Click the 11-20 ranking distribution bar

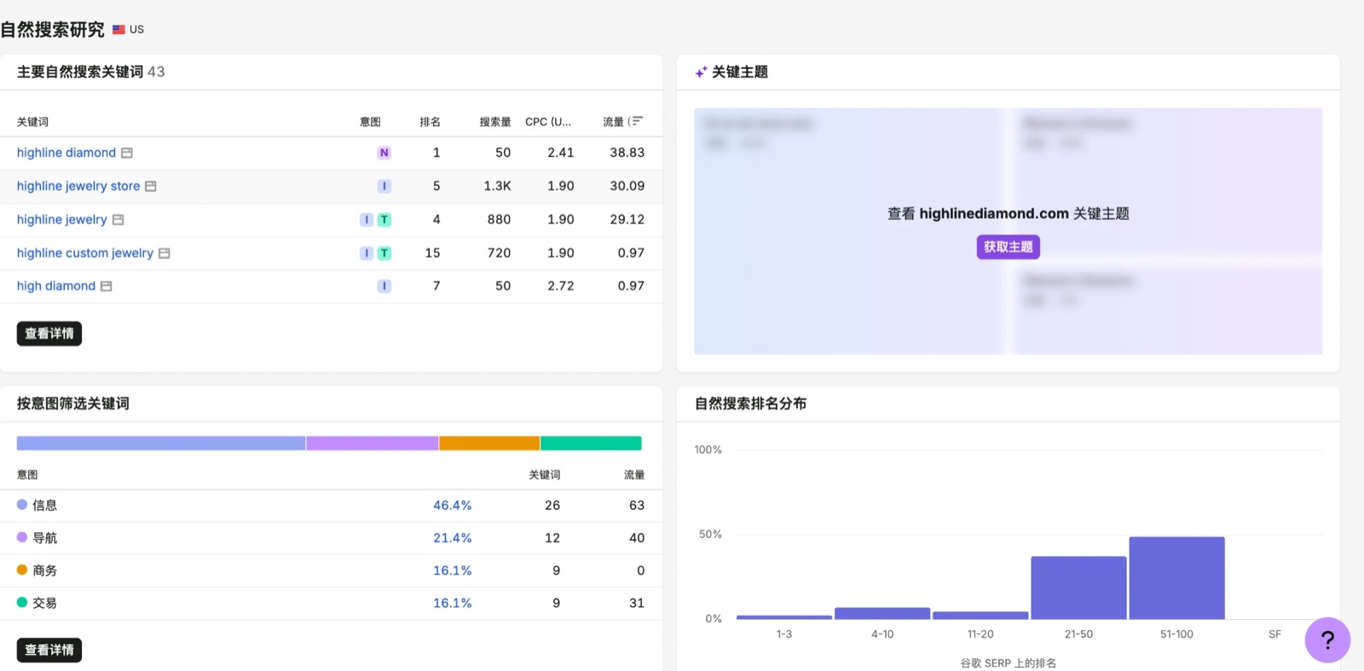tap(980, 616)
